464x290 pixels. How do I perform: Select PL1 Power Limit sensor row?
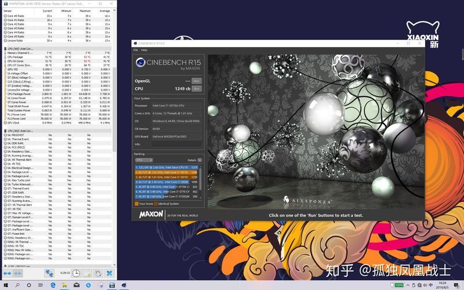(x=57, y=114)
